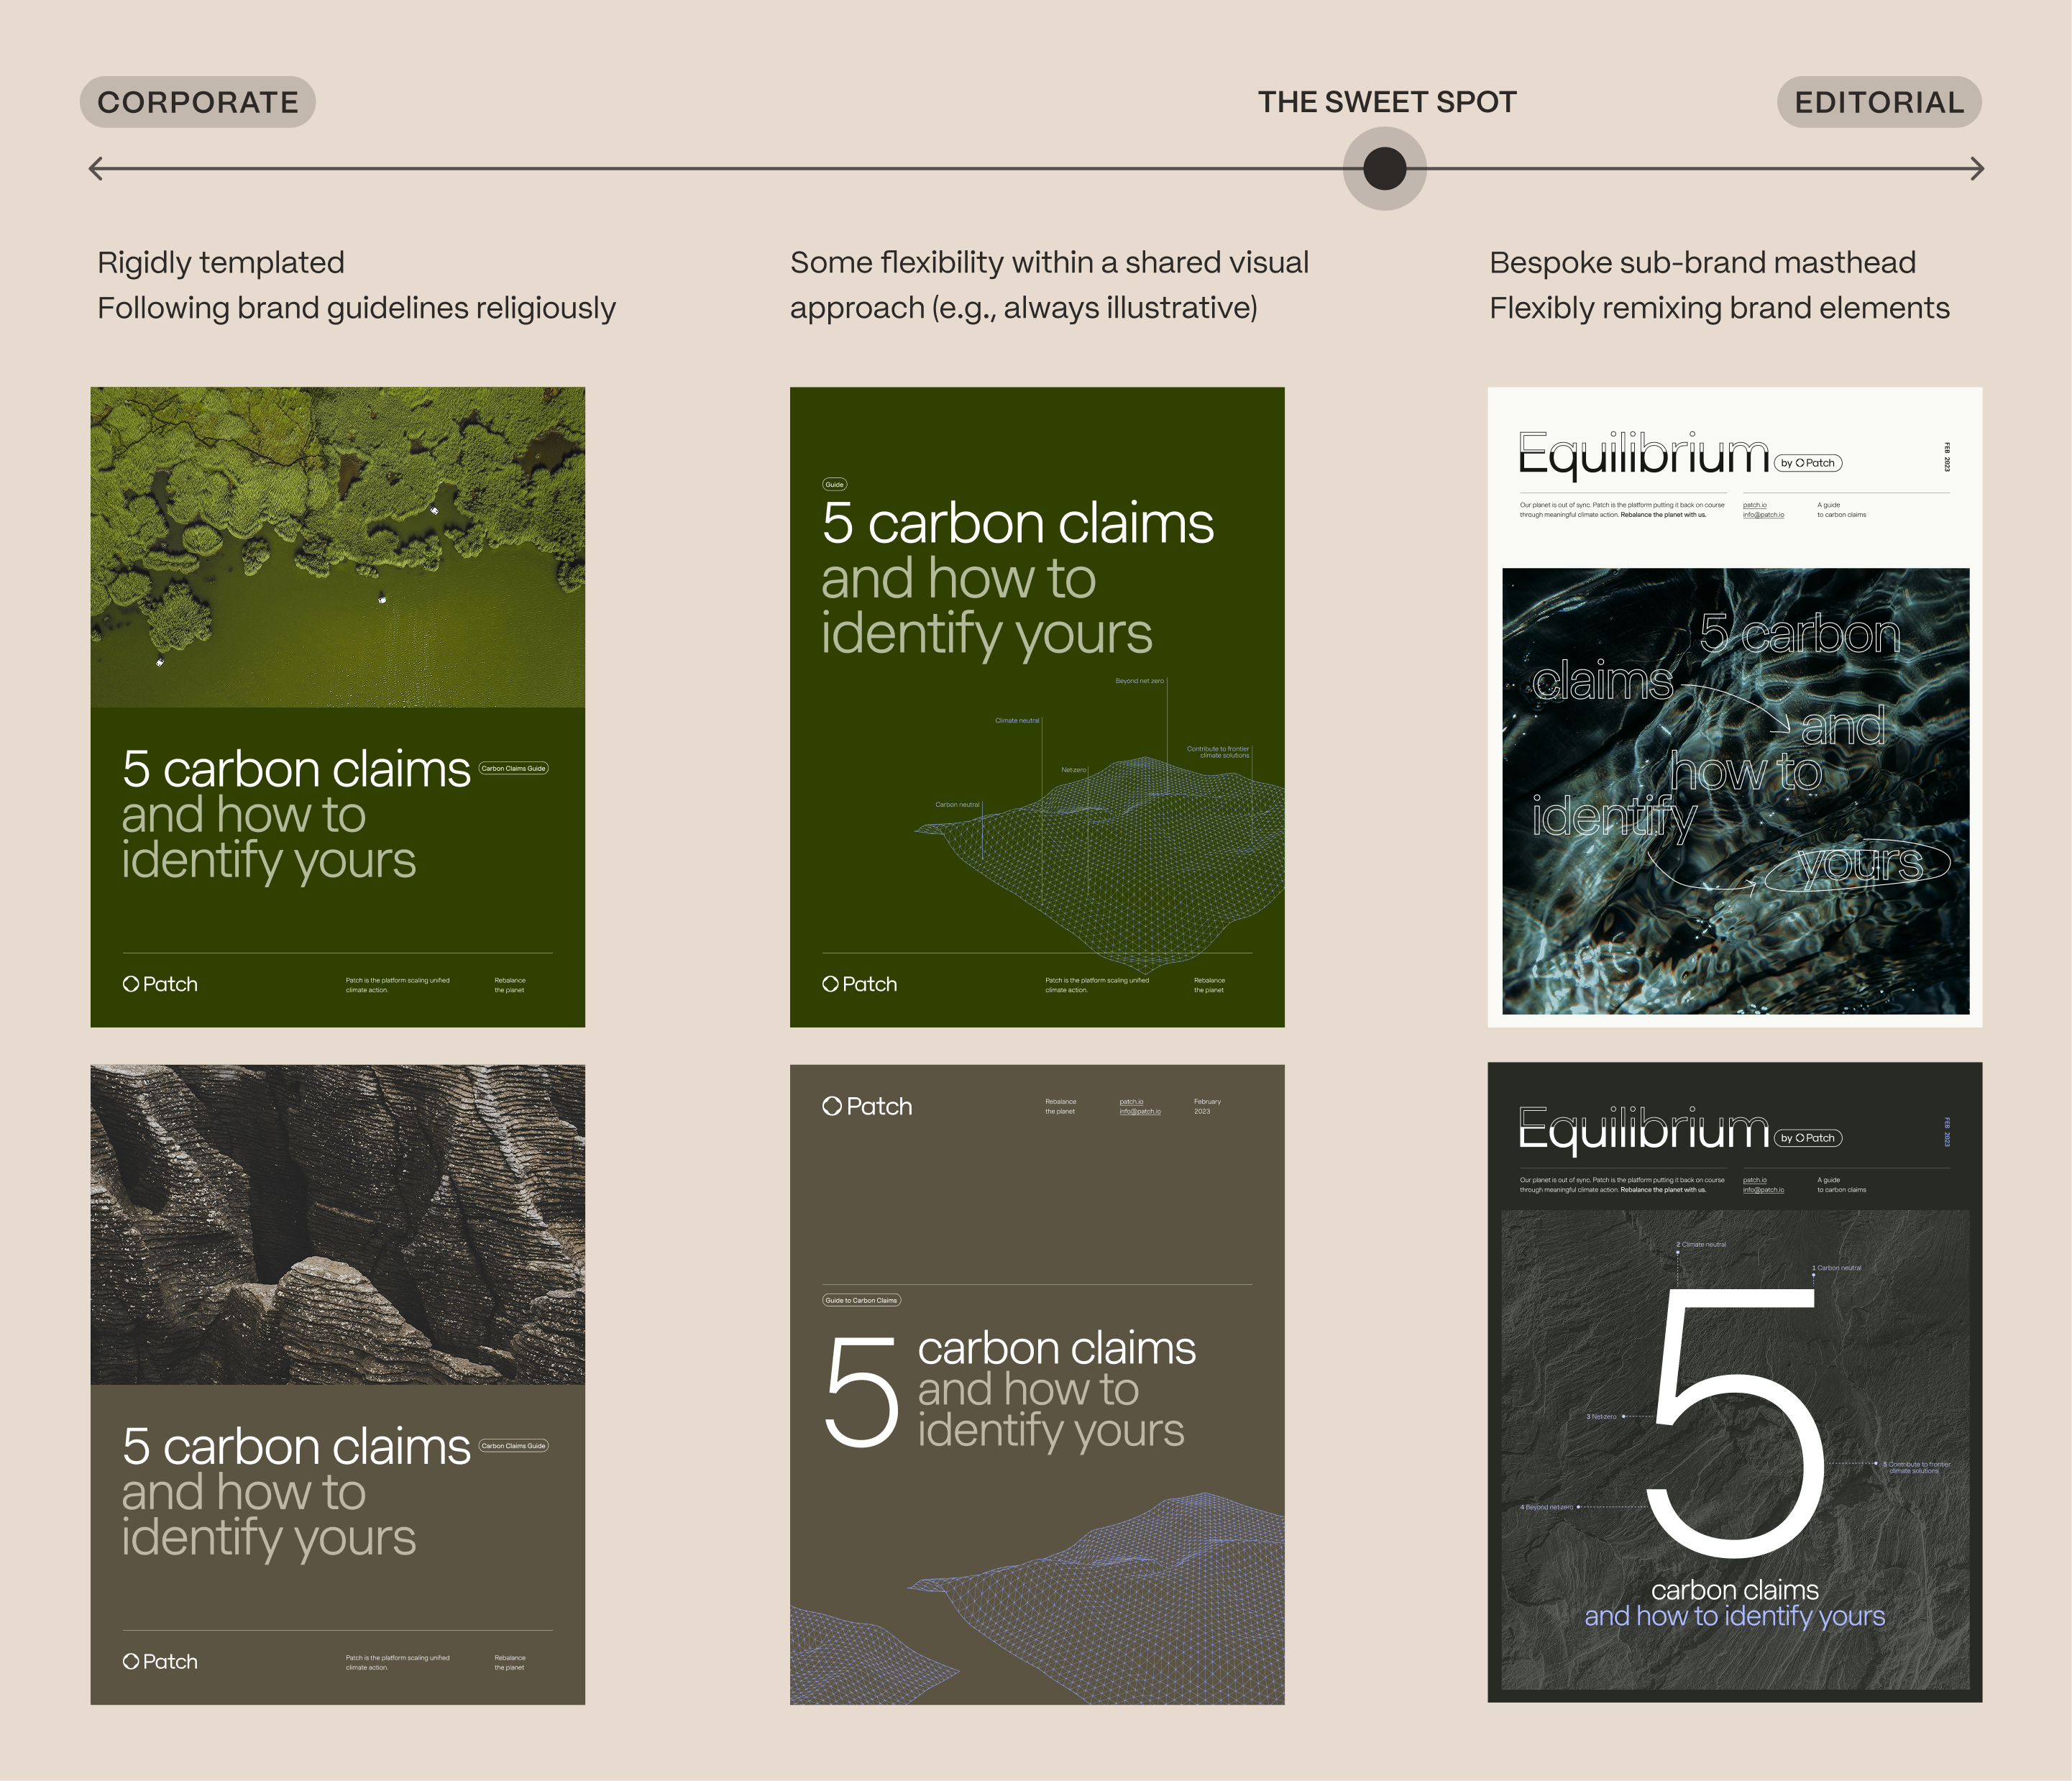
Task: Click the left arrowhead of the spectrum line
Action: [96, 168]
